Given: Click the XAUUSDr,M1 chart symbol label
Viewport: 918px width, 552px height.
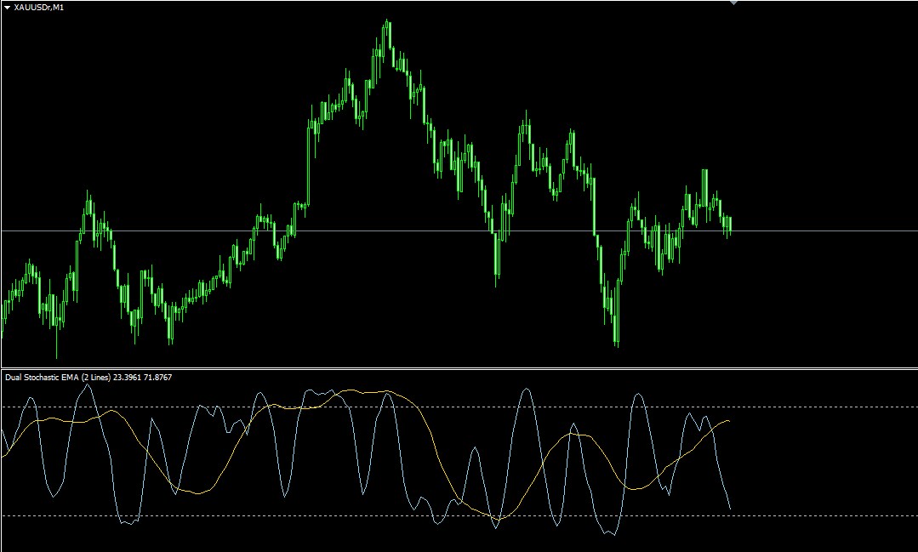Looking at the screenshot, I should coord(38,8).
